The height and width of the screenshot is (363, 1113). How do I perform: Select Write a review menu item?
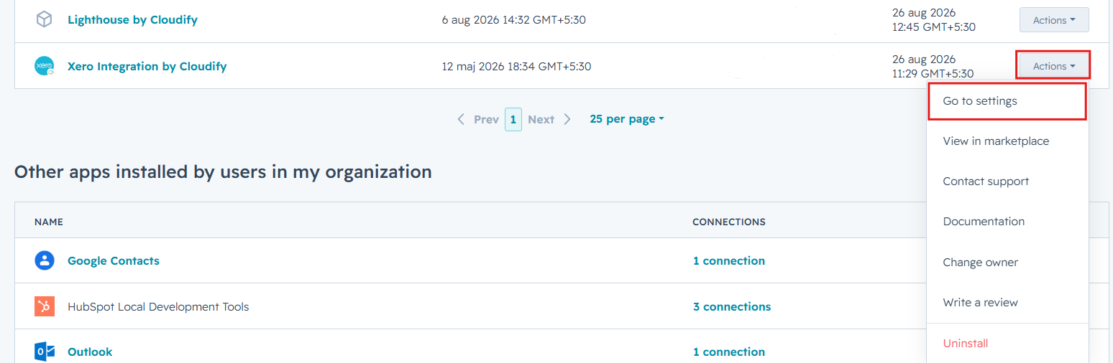tap(1008, 303)
